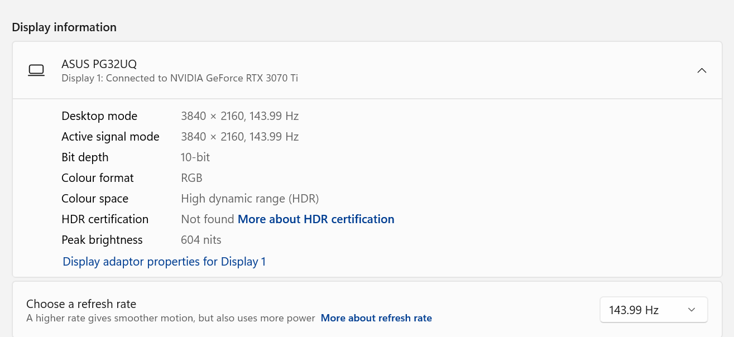Click the 10-bit value
734x337 pixels.
coord(195,157)
